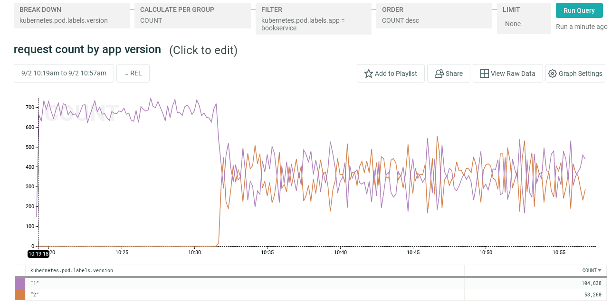Click the purple swatch for version "1"
Screen dimensions: 611x304
pyautogui.click(x=20, y=283)
